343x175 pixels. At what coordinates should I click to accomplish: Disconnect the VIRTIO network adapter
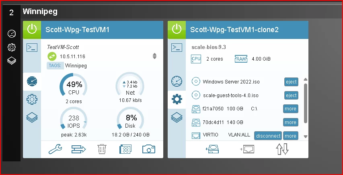[268, 136]
